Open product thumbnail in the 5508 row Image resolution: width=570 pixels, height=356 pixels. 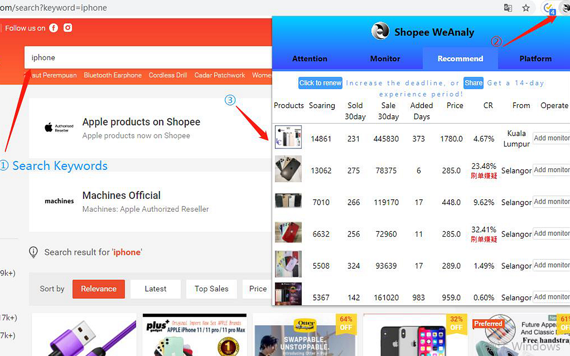click(288, 264)
